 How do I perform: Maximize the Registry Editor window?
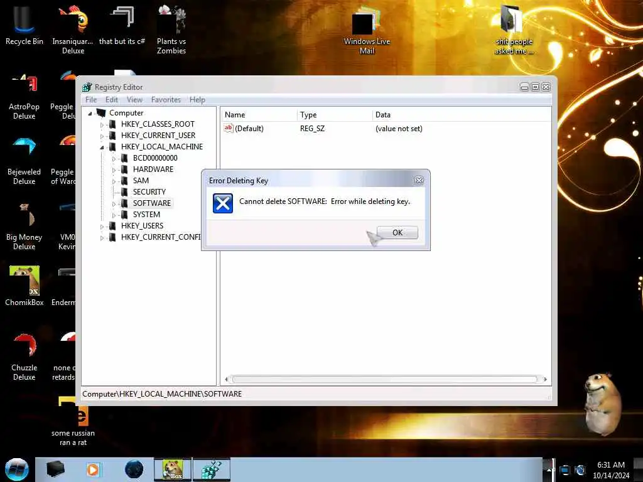(535, 87)
